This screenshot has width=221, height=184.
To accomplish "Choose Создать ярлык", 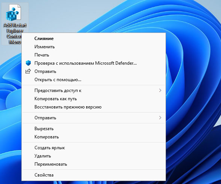I will pyautogui.click(x=94, y=148).
